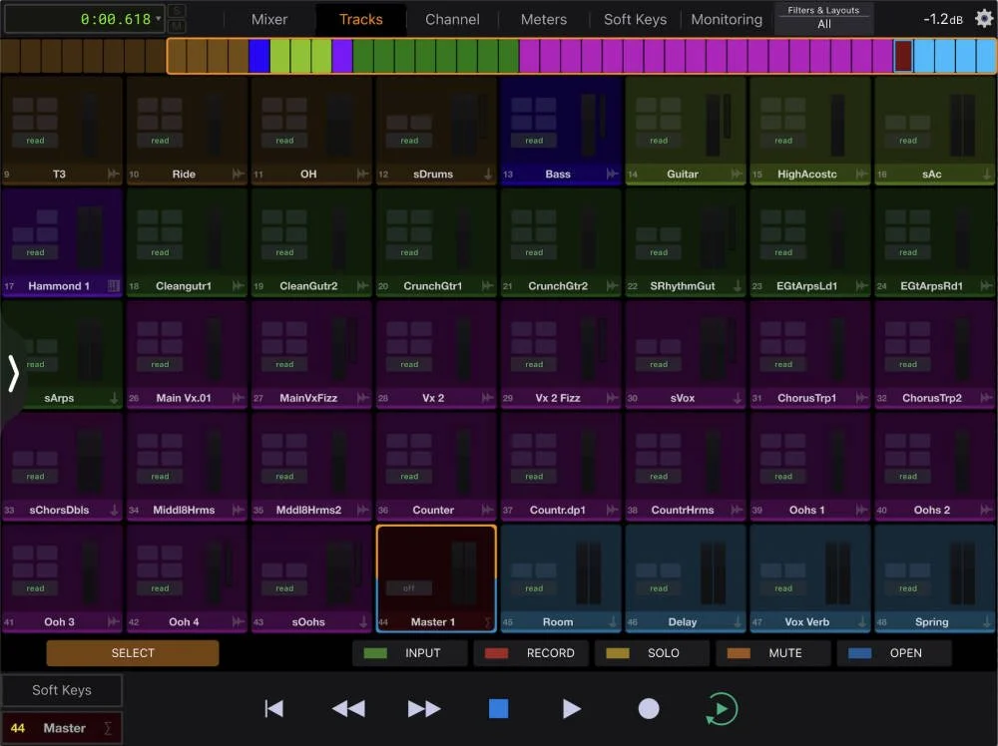This screenshot has height=746, width=998.
Task: Enable the Cycle loop transport icon
Action: coord(722,708)
